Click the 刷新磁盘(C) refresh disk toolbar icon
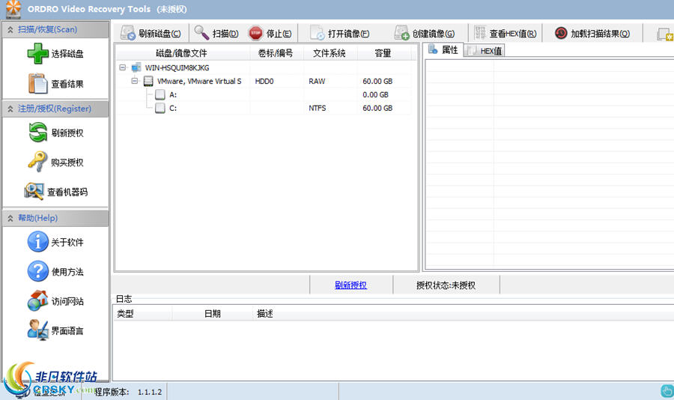 tap(127, 33)
